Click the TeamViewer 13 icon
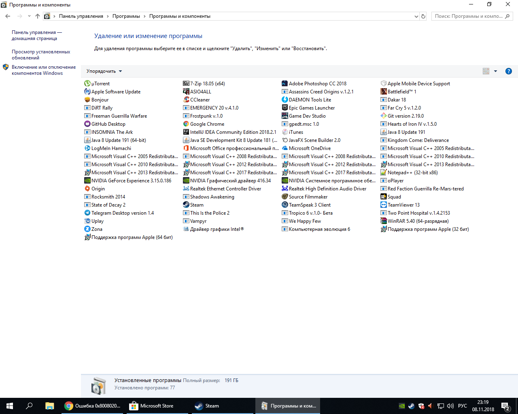This screenshot has width=518, height=414. (384, 205)
